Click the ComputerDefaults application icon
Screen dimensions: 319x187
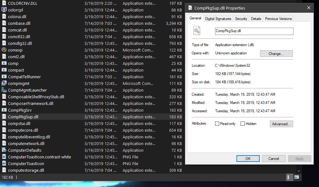tap(4, 150)
